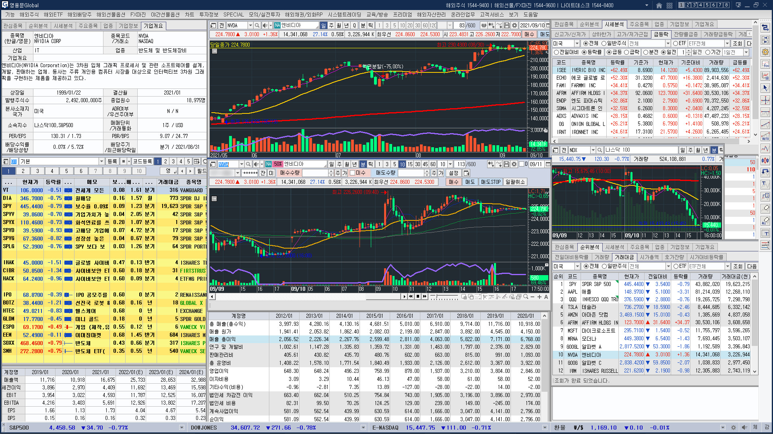Viewport: 773px width, 434px height.
Task: Click the Won currency icon in top chart toolbar
Action: [x=484, y=25]
